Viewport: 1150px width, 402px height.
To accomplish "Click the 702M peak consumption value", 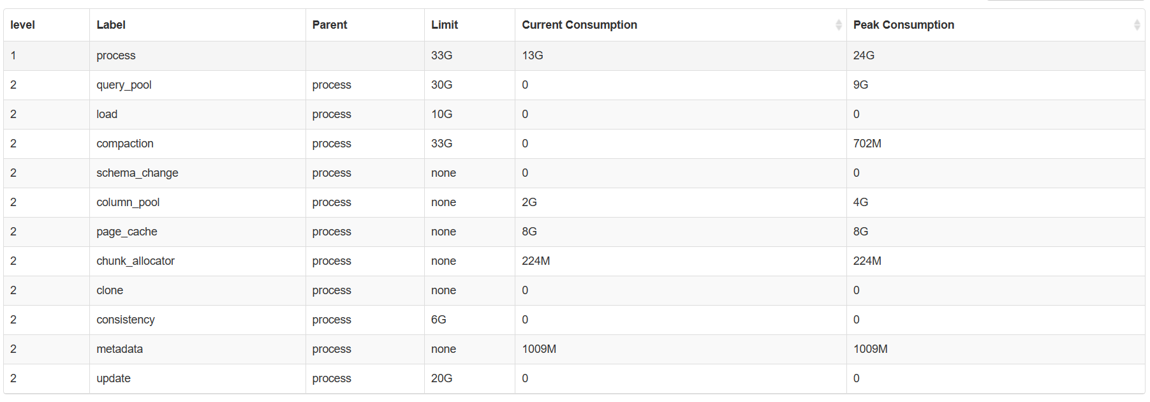I will click(x=867, y=144).
